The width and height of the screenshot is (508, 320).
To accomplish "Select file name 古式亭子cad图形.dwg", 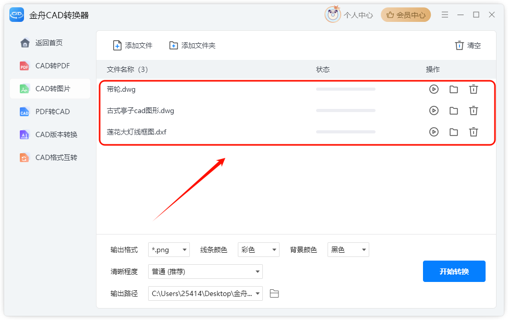I will pos(140,111).
